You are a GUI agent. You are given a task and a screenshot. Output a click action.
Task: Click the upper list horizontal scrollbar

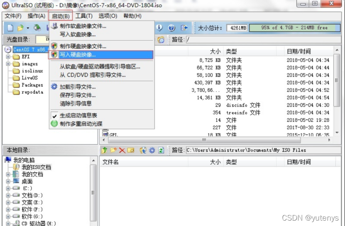(x=216, y=140)
